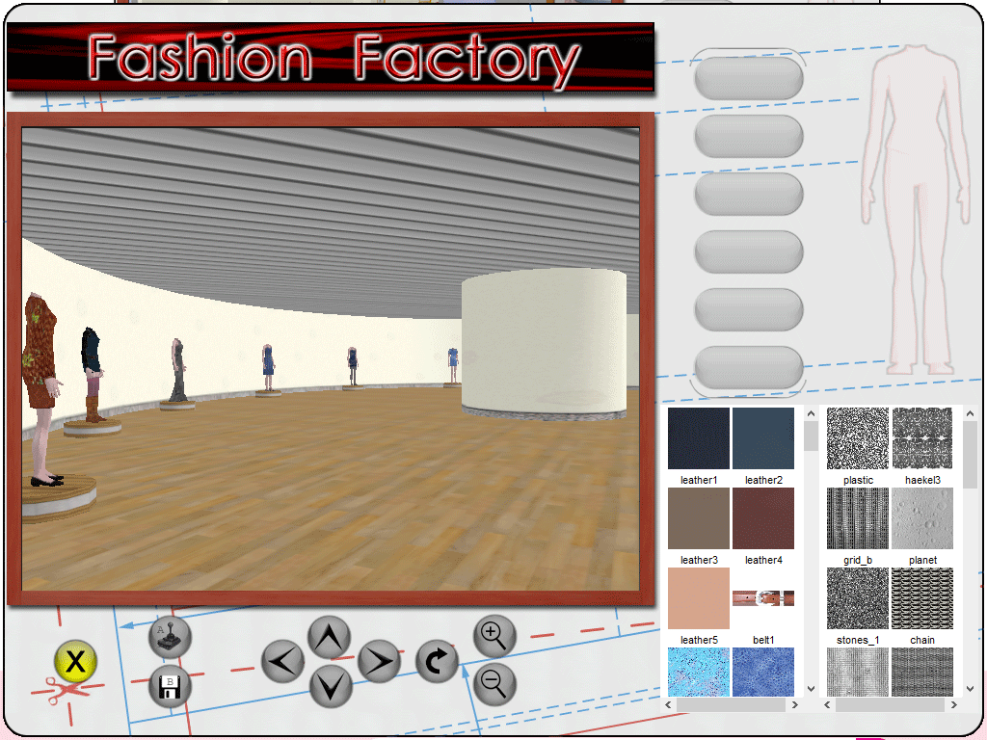Click right arrow of leather list horizontal scrollbar
Image resolution: width=987 pixels, height=740 pixels.
point(794,704)
